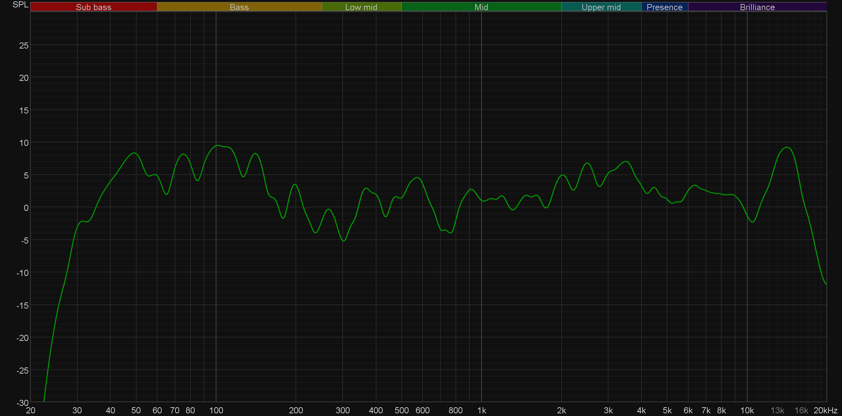This screenshot has height=416, width=842.
Task: Click the Sub bass band label
Action: click(93, 7)
